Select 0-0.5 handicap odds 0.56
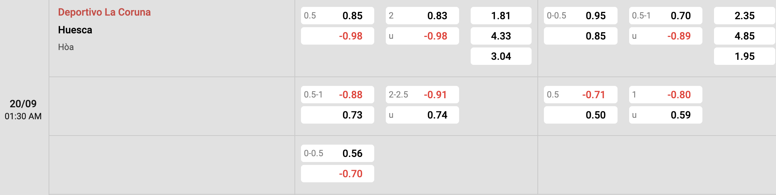 point(338,153)
